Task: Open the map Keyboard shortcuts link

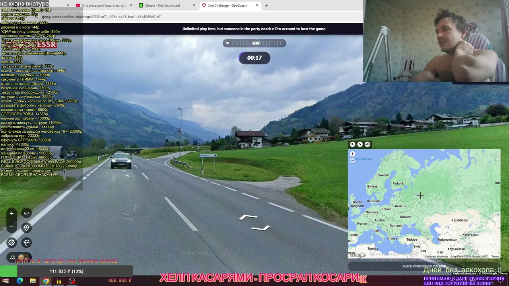Action: (x=437, y=257)
